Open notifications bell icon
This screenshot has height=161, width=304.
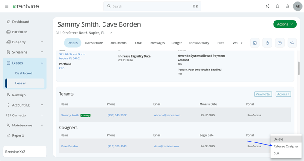[x=277, y=6]
